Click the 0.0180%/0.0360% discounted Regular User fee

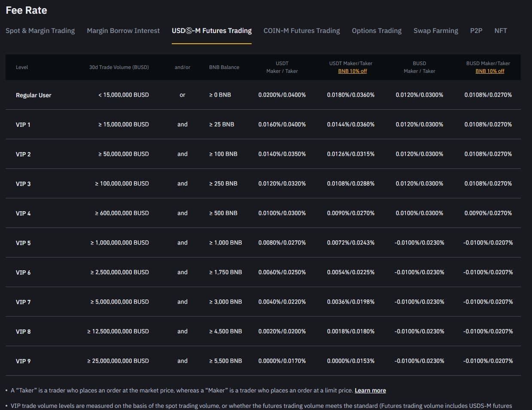(x=351, y=95)
